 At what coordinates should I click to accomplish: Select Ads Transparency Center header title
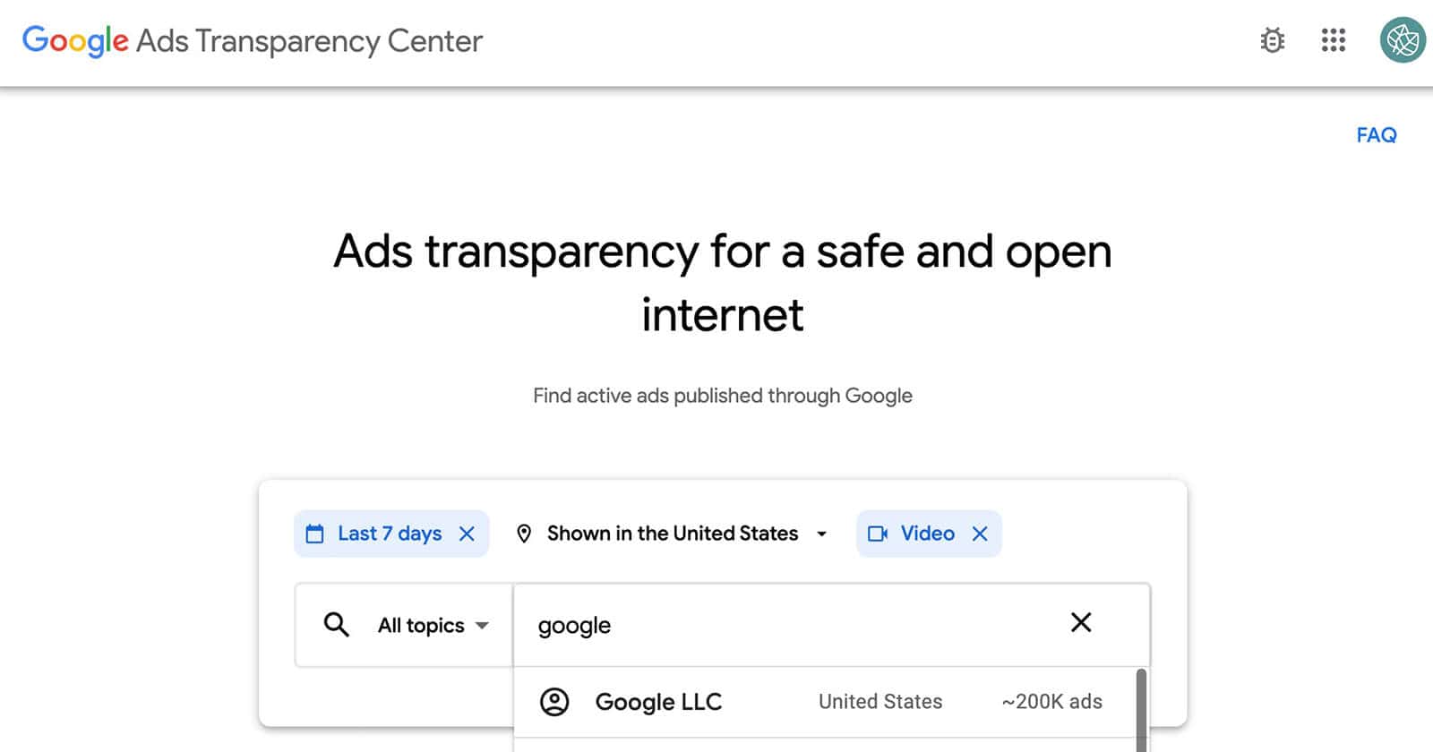307,41
